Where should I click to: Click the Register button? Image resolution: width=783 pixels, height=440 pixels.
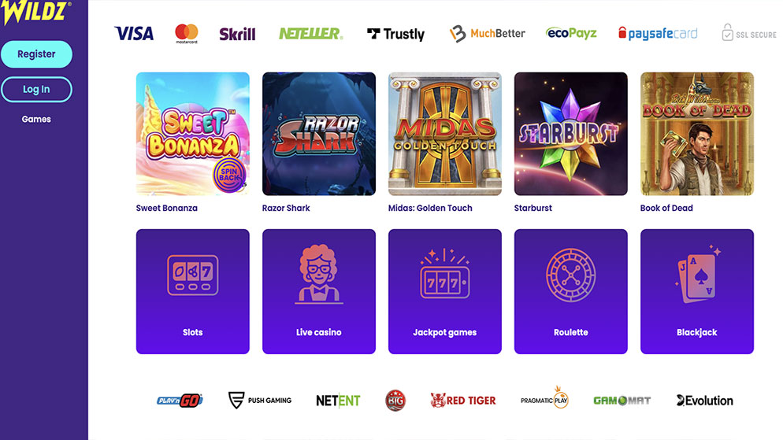(36, 54)
